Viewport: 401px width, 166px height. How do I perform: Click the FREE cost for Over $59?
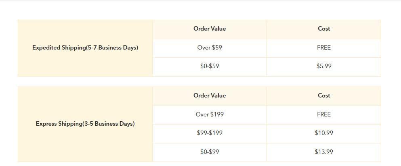(x=324, y=48)
